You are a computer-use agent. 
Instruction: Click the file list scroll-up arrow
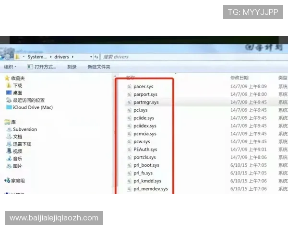click(115, 76)
